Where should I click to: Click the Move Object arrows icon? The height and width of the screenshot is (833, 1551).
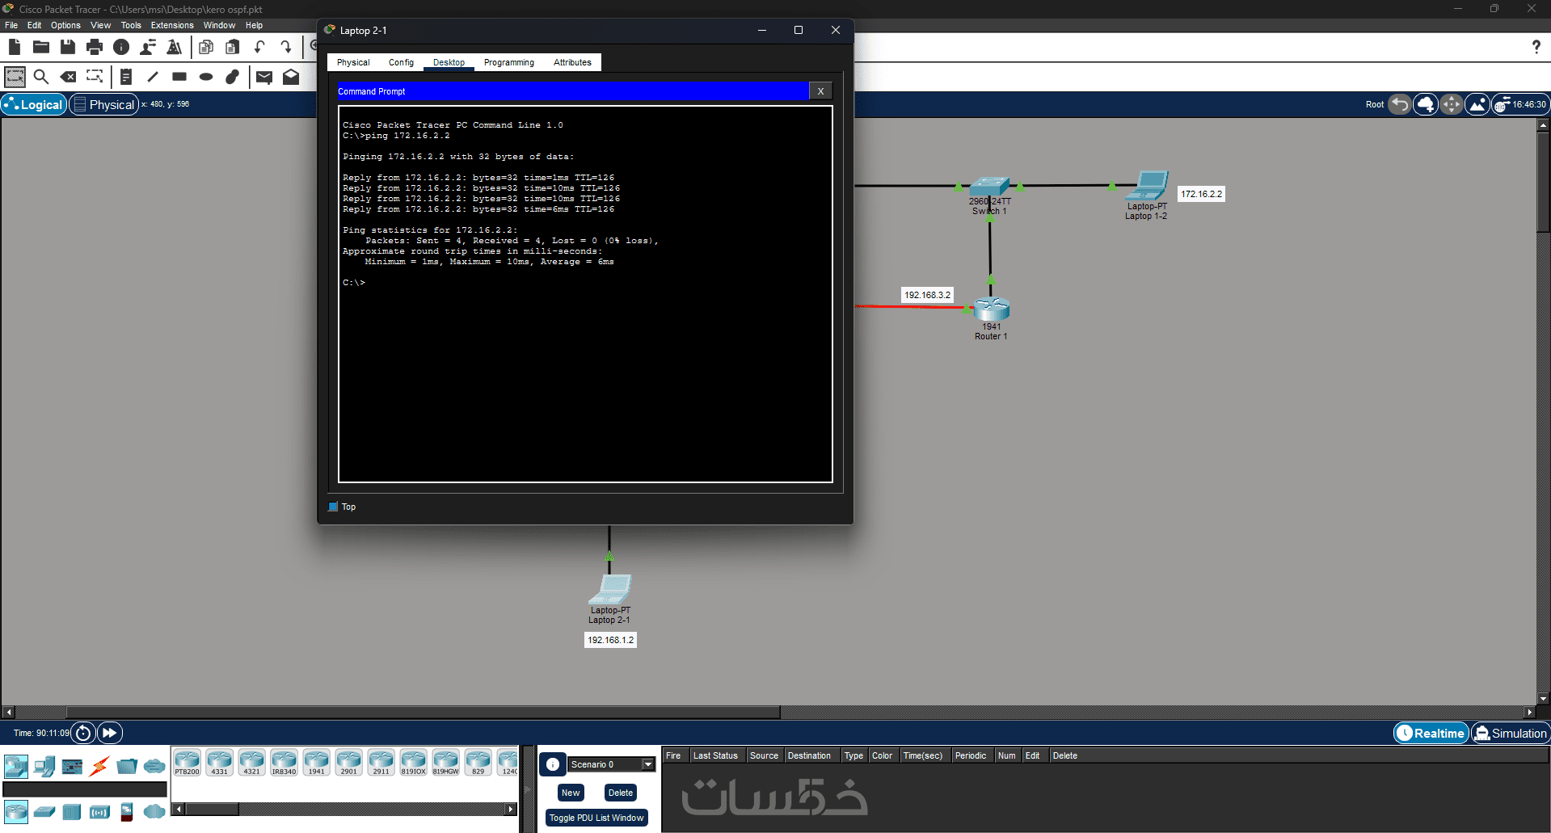click(x=1452, y=104)
